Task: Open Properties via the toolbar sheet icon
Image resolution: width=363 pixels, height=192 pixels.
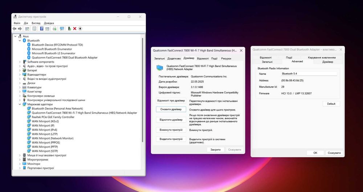Action: (34, 29)
